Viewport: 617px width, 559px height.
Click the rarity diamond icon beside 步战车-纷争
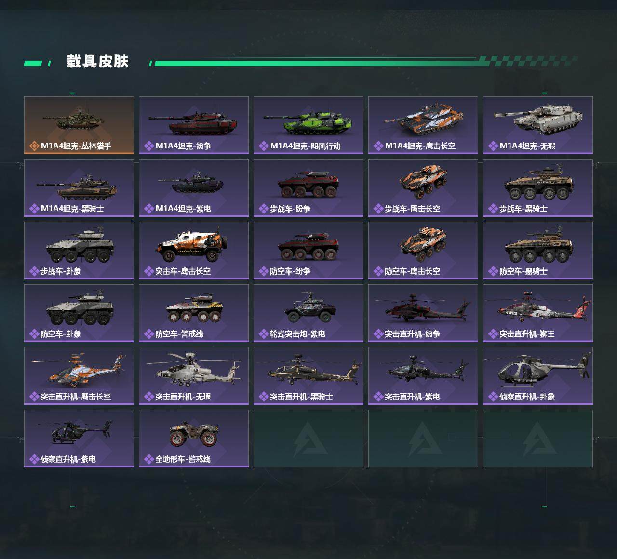pos(264,209)
